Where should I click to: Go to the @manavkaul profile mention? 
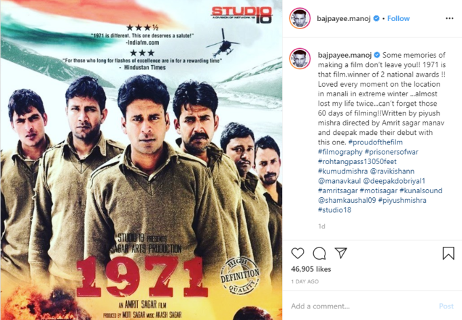[339, 181]
